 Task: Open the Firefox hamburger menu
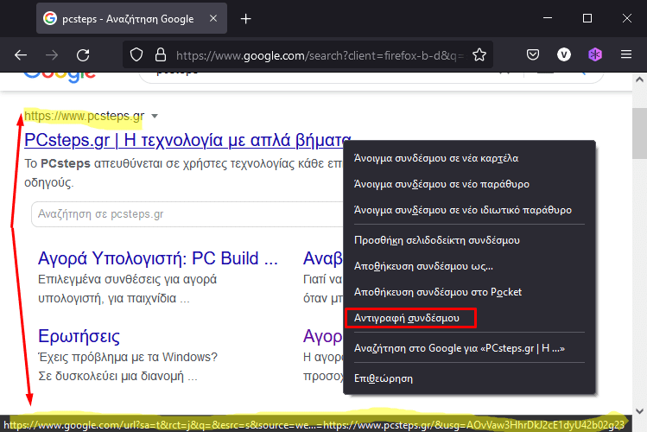[x=626, y=54]
